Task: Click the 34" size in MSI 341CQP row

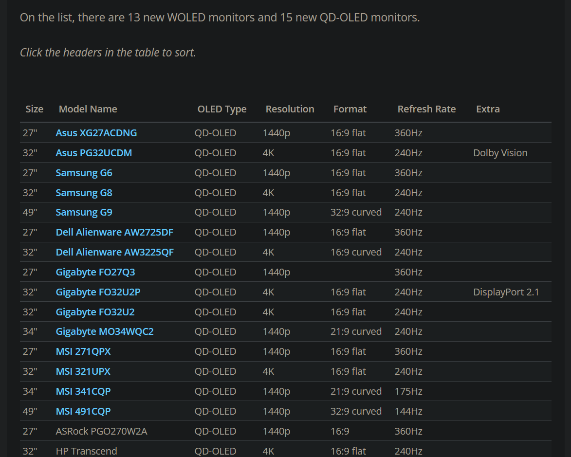Action: pos(30,391)
